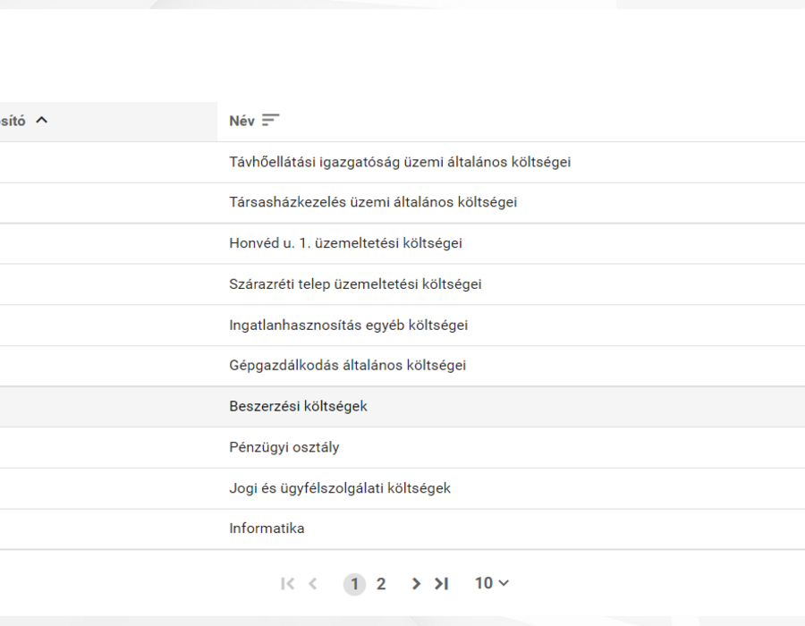Select row Távhőellátási igazgatóság üzemi általános költségei
The image size is (805, 626).
[x=402, y=162]
